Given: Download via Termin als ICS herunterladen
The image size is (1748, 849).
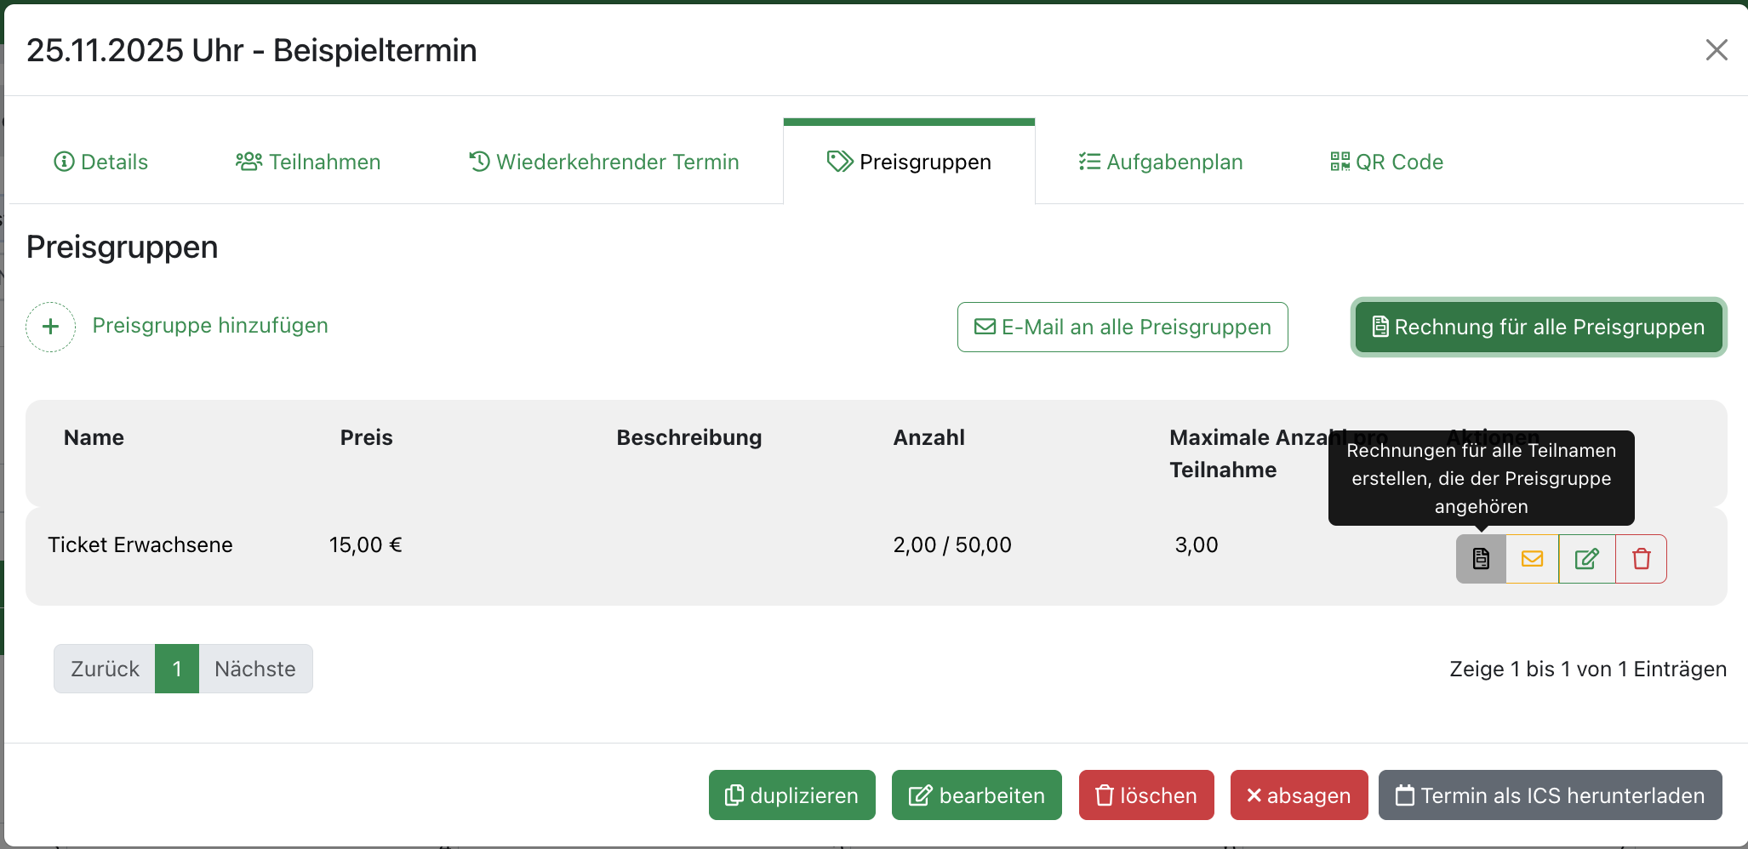Looking at the screenshot, I should pos(1550,795).
